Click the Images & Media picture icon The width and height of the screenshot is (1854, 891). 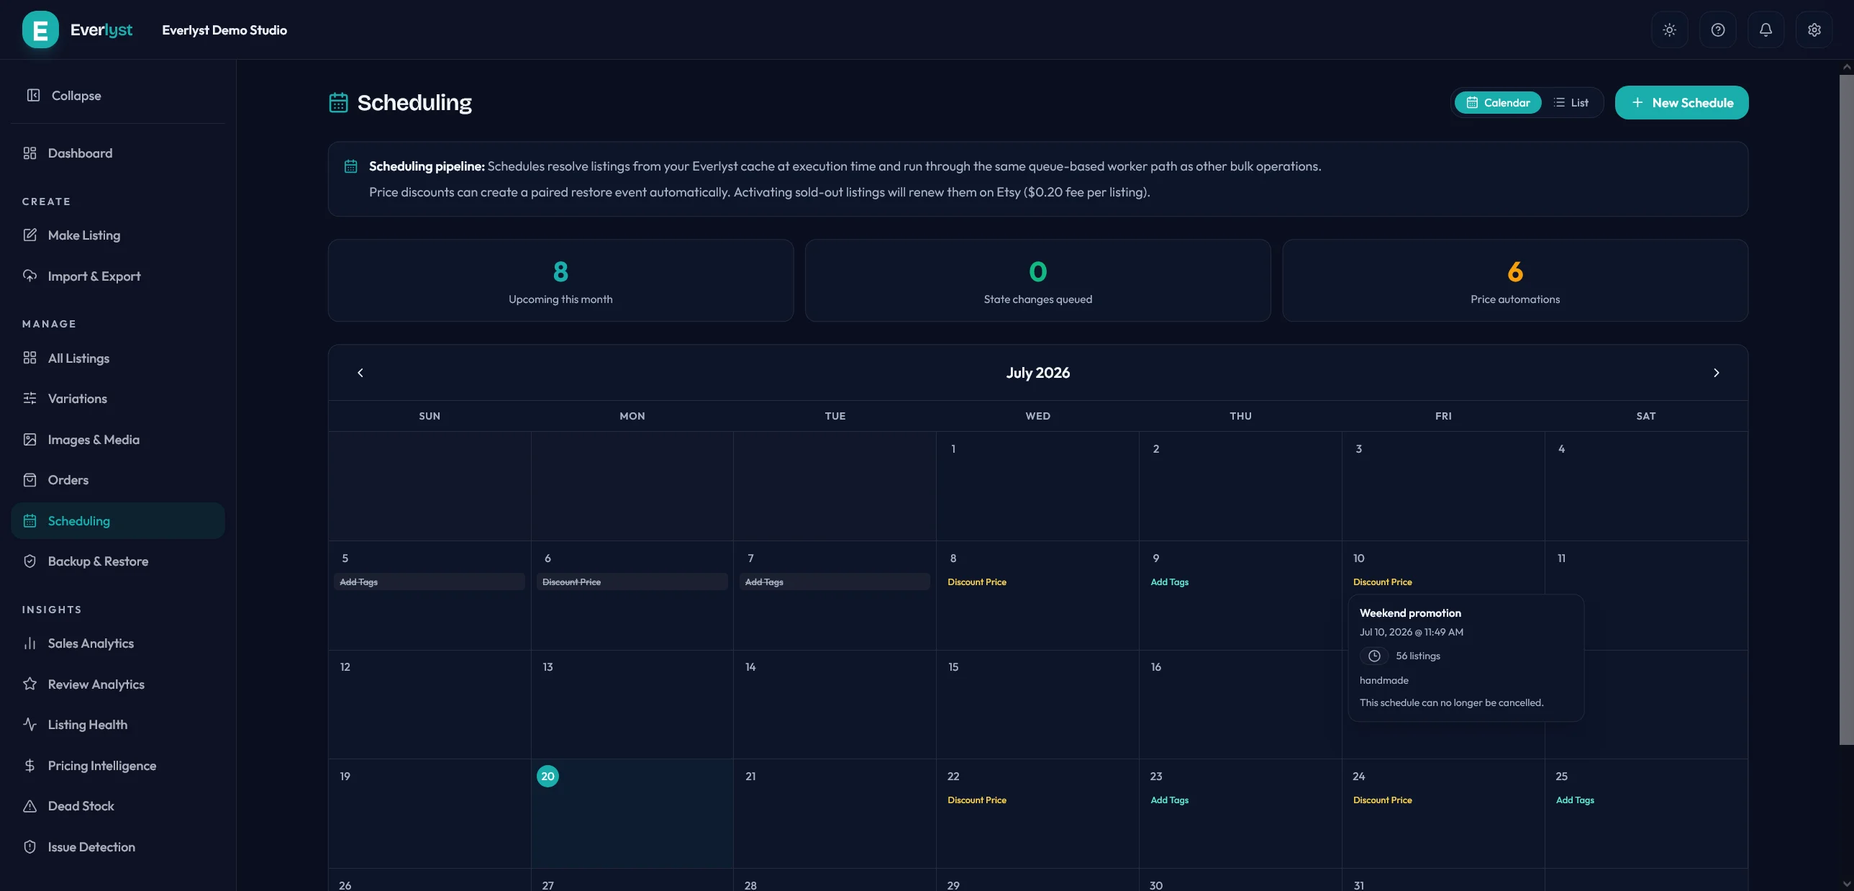pyautogui.click(x=29, y=439)
